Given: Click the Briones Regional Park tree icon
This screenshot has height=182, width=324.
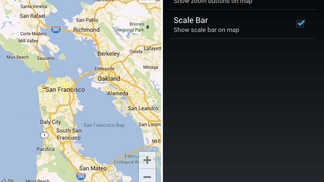Looking at the screenshot, I should [x=148, y=27].
